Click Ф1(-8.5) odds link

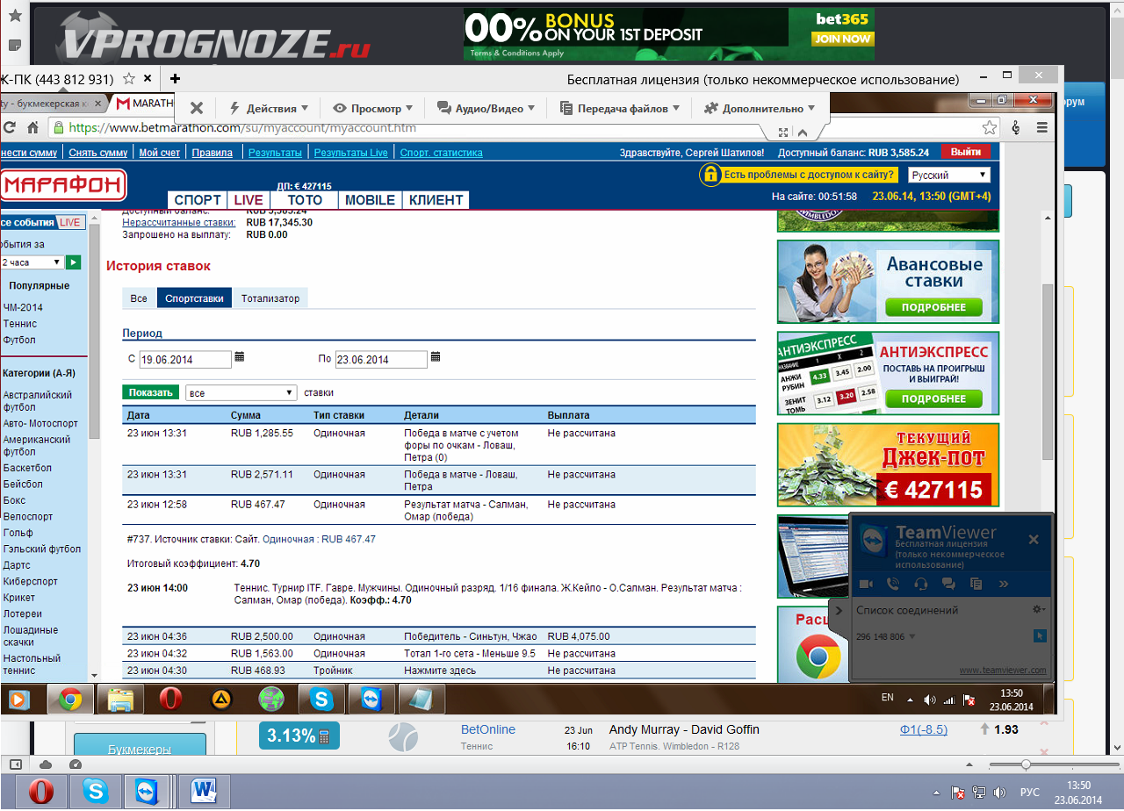pyautogui.click(x=924, y=729)
